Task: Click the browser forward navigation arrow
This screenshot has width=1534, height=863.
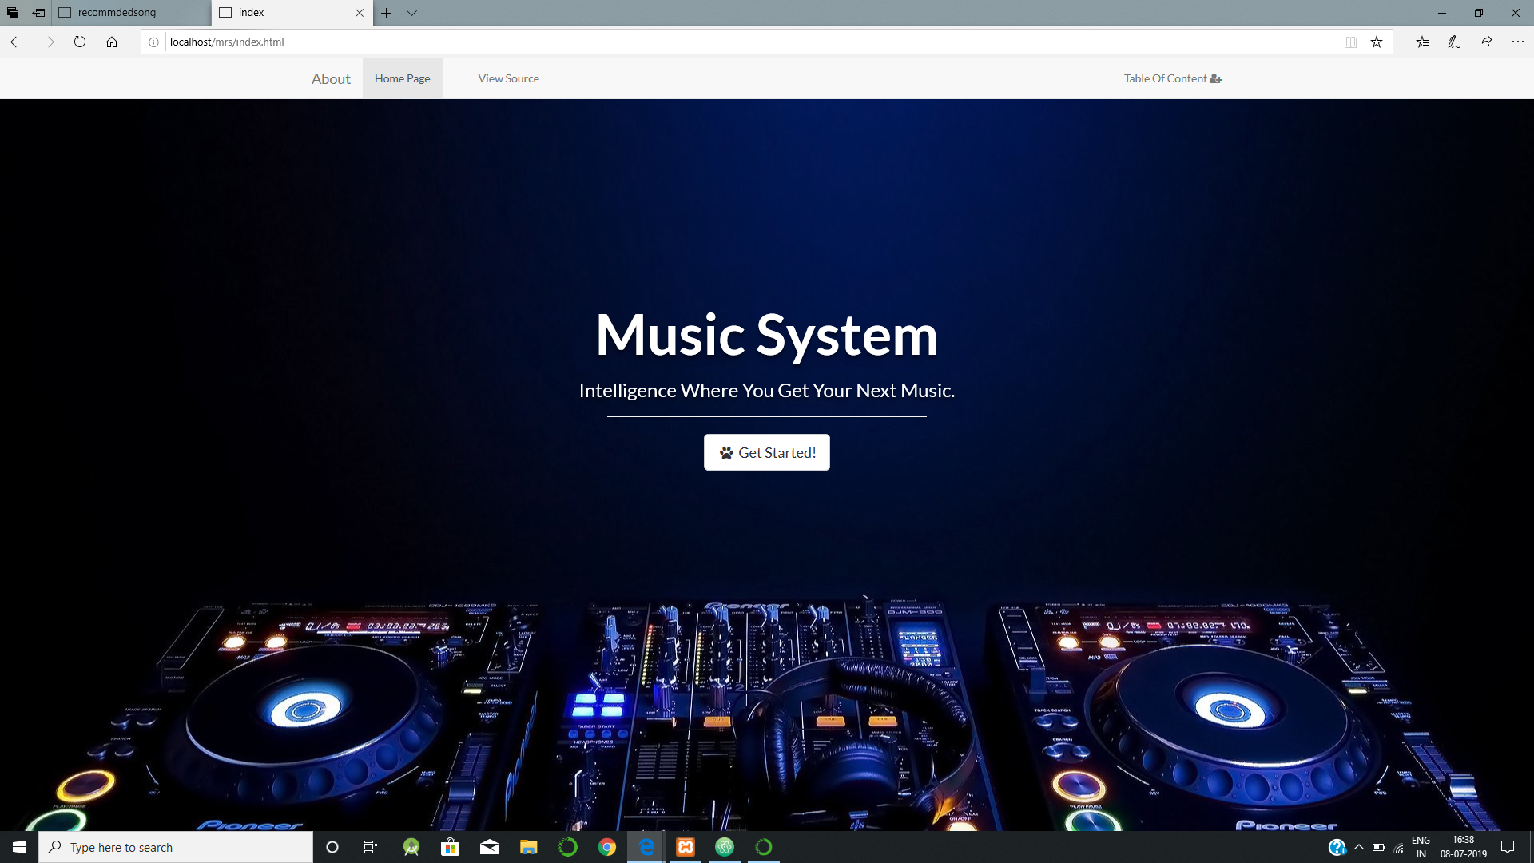Action: [47, 42]
